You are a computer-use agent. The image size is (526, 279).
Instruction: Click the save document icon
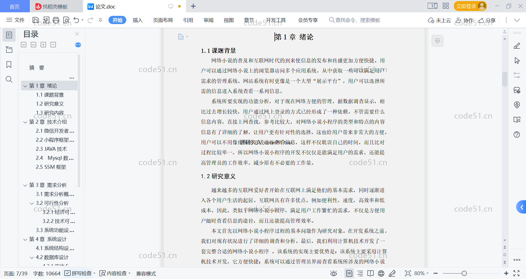point(36,20)
